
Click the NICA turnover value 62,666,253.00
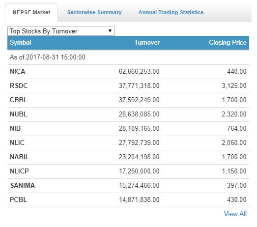pyautogui.click(x=139, y=71)
